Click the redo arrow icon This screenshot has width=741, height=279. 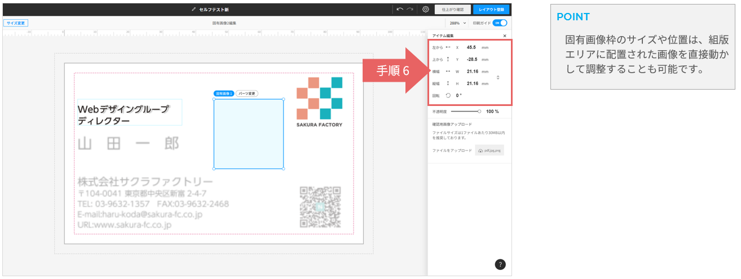pyautogui.click(x=410, y=10)
